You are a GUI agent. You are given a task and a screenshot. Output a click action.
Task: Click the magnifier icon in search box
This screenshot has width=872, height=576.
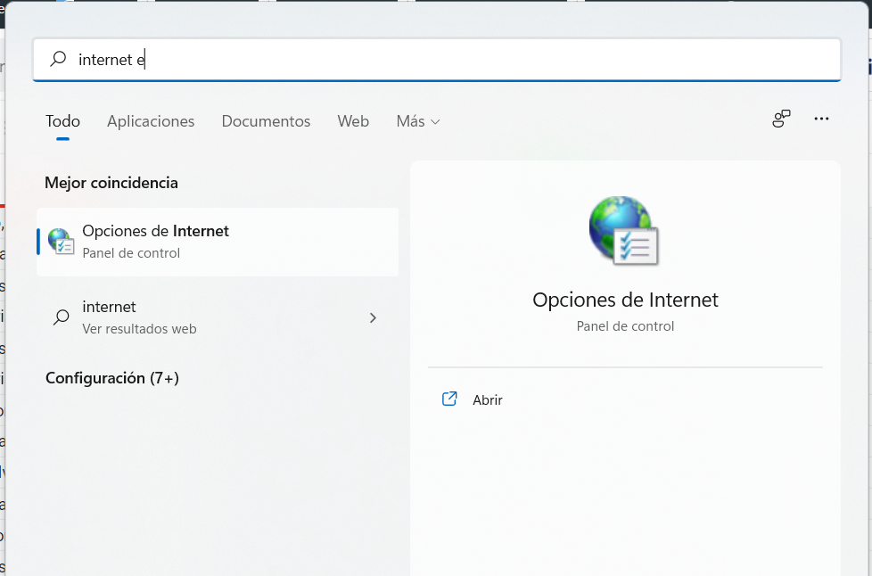(58, 59)
